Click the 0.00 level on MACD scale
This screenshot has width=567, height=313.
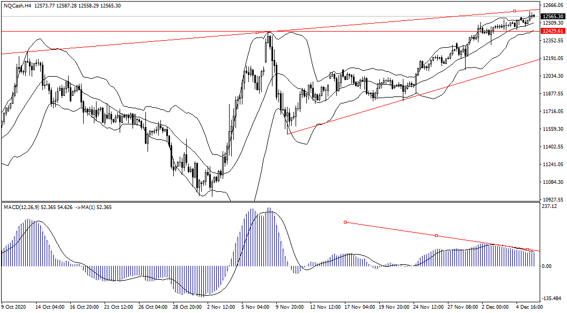tap(547, 266)
